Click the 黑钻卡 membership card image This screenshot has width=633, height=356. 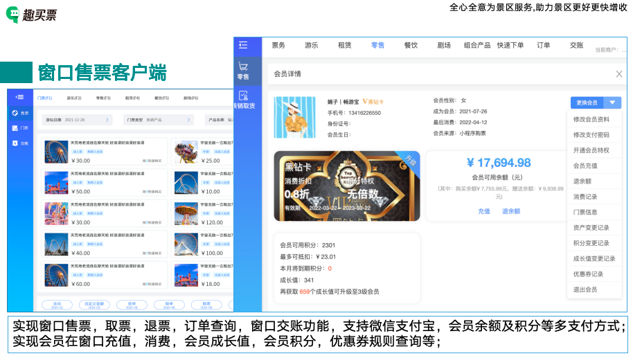[x=346, y=186]
